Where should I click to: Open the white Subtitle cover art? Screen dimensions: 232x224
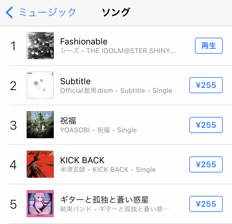40,85
